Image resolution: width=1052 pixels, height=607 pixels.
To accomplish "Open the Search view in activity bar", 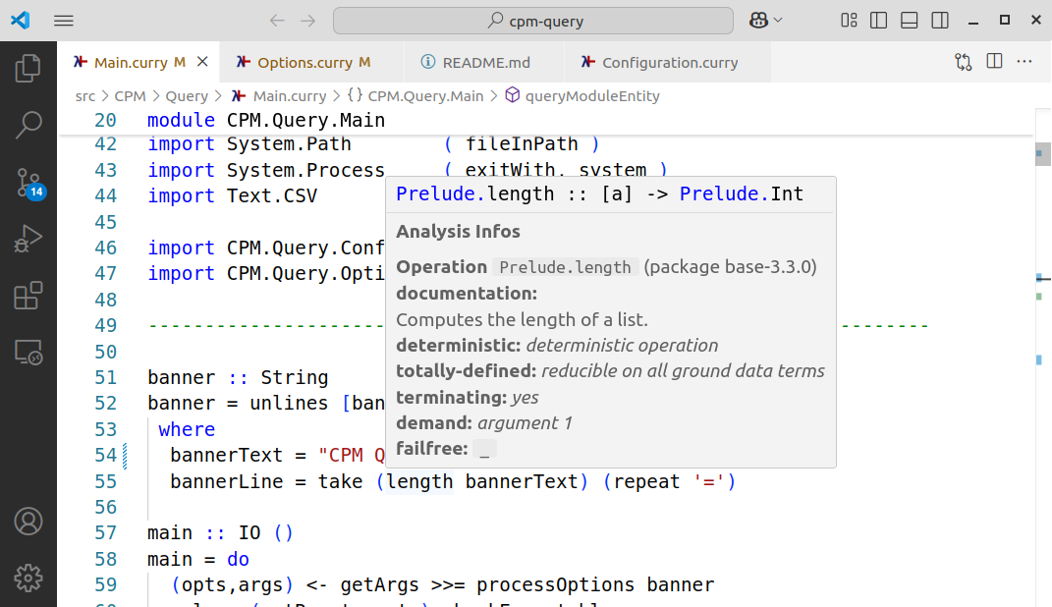I will click(28, 125).
